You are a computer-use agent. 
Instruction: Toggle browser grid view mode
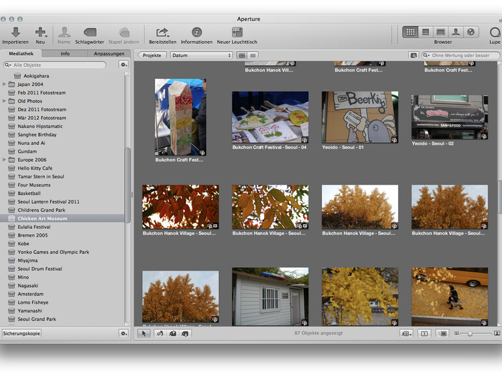(242, 55)
